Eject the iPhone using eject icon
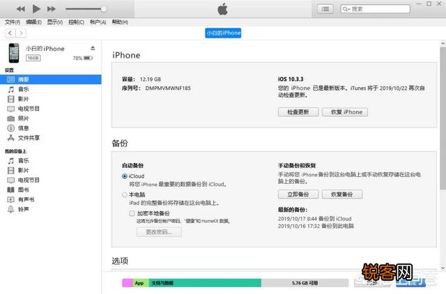The image size is (446, 294). click(x=93, y=48)
